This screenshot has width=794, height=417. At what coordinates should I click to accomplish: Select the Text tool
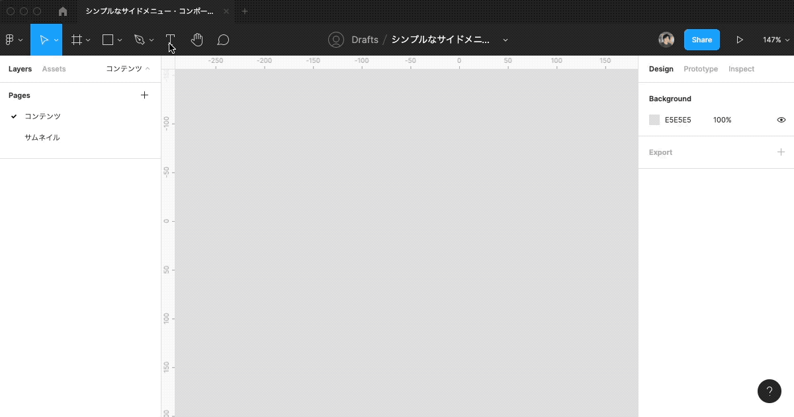pos(170,40)
